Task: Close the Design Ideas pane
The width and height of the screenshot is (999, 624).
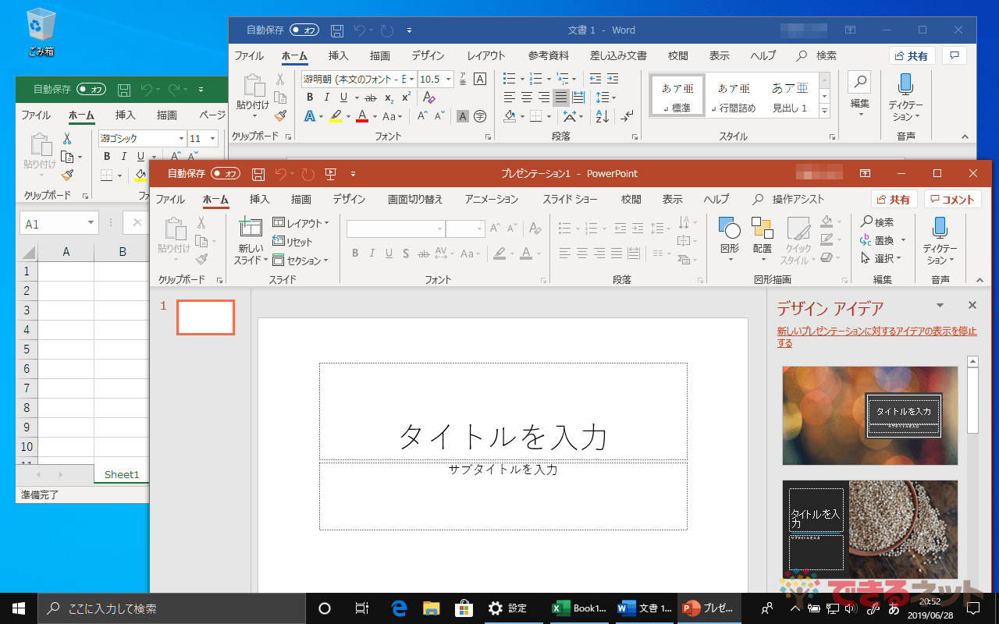Action: click(972, 305)
